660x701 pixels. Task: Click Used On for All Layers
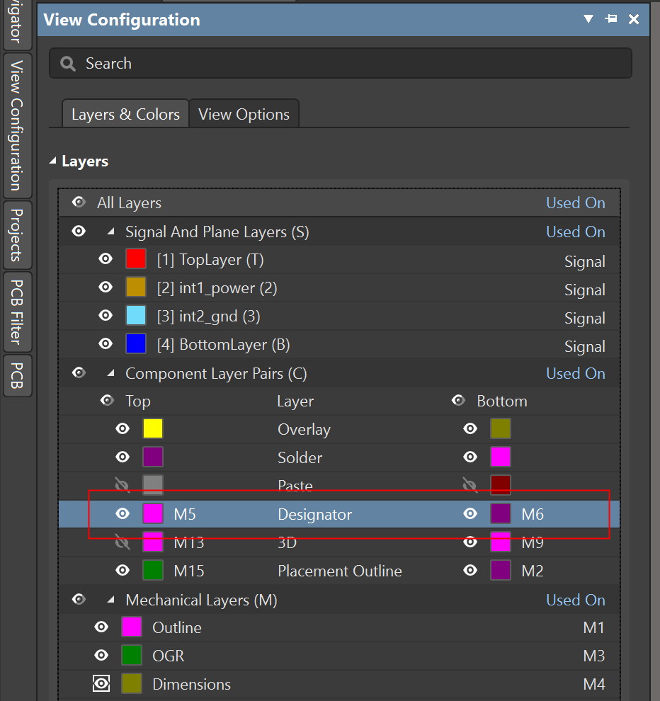[575, 203]
